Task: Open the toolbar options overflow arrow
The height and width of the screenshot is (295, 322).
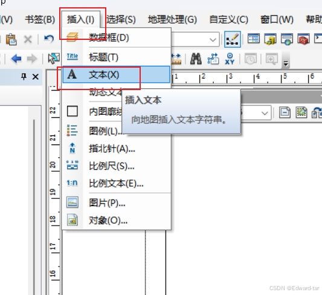Action: pyautogui.click(x=286, y=63)
